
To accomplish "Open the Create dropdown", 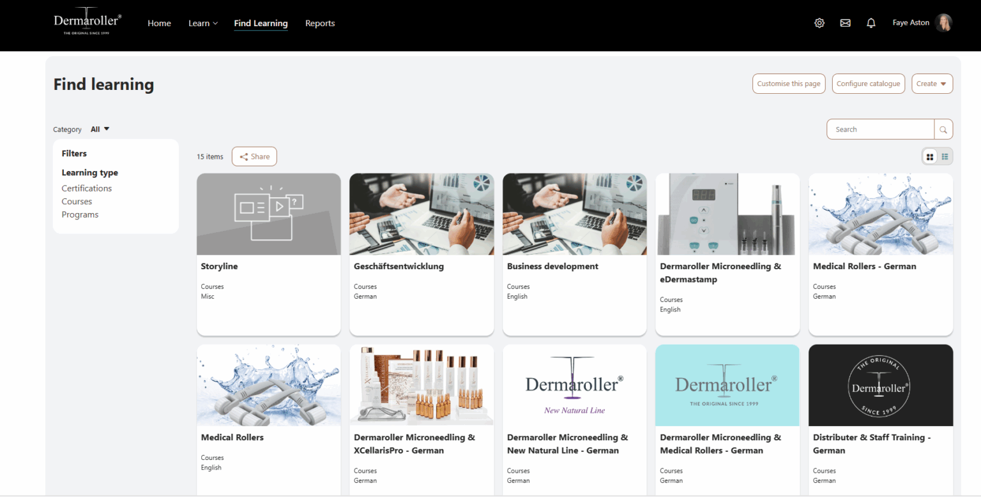I will tap(932, 84).
